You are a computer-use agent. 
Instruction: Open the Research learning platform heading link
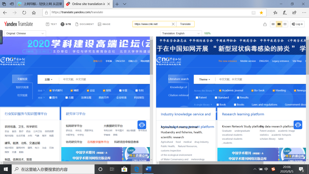click(x=243, y=114)
